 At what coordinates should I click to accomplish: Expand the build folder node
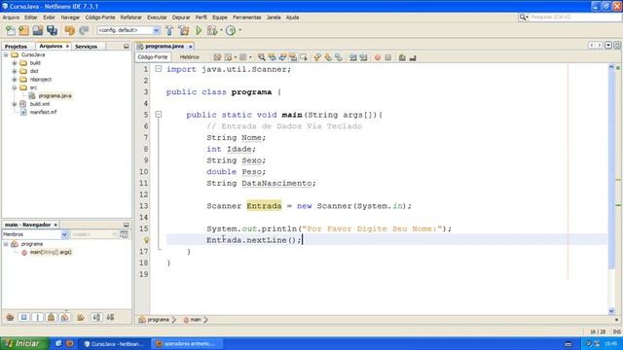tap(15, 63)
